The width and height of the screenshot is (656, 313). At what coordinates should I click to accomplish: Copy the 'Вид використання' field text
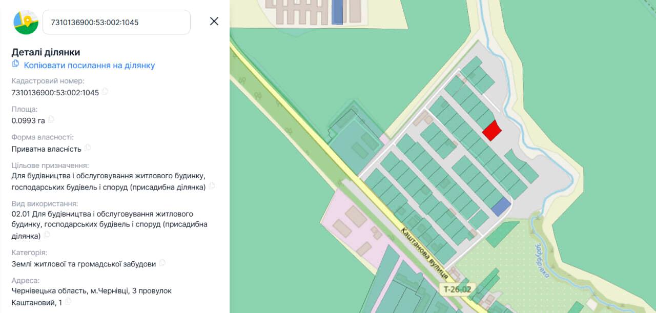pos(47,235)
